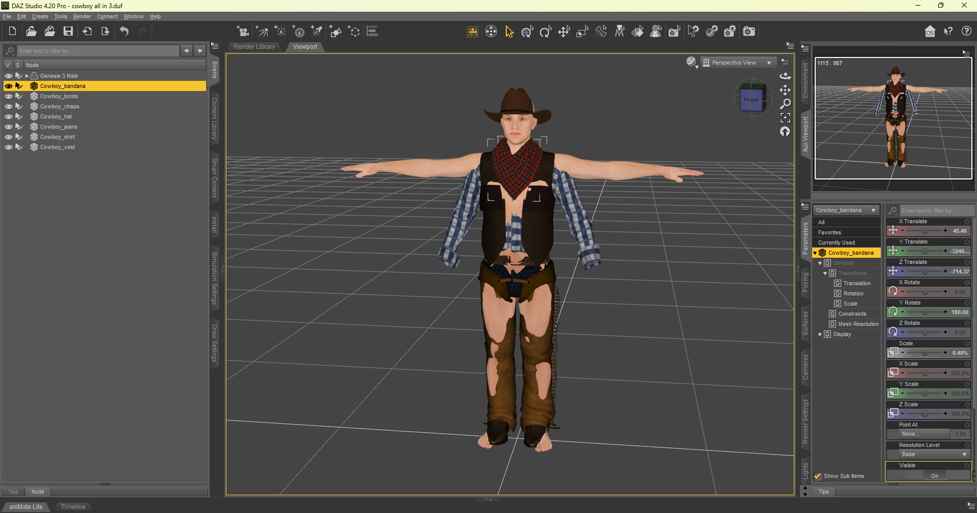Expand the Genesis 3 Male node
This screenshot has width=977, height=513.
pos(27,76)
